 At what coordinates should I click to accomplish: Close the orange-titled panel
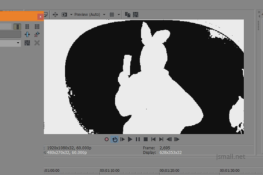pyautogui.click(x=40, y=16)
